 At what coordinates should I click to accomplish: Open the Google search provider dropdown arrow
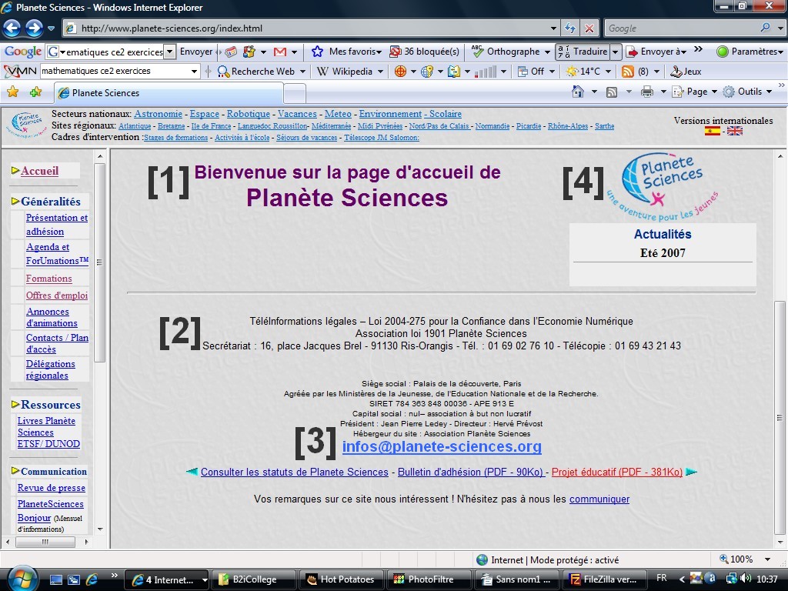click(780, 28)
